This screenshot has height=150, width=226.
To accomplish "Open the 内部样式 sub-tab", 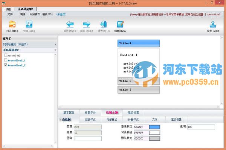I will coord(112,120).
